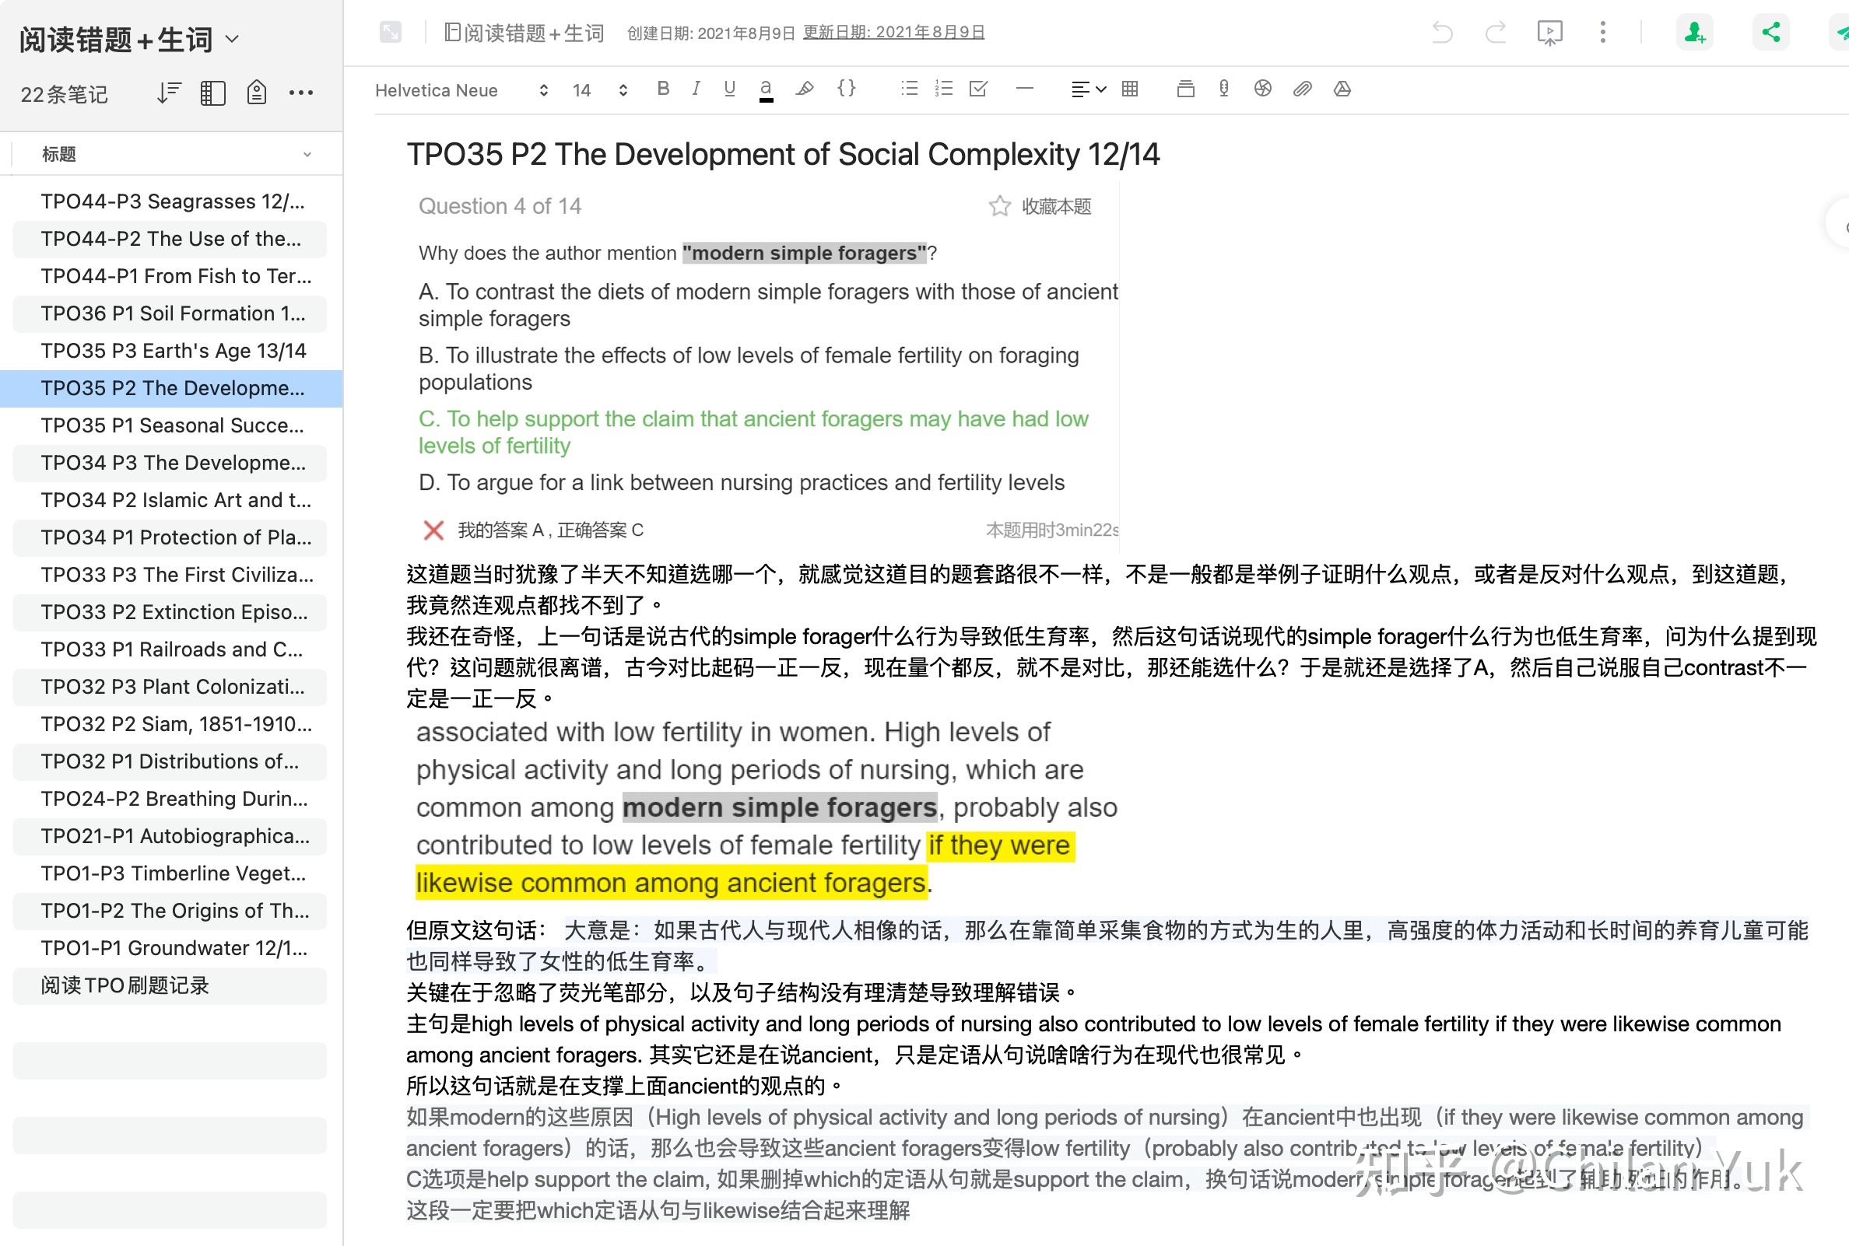Click the notebook name 阅读错题+生词 in header

[x=525, y=33]
